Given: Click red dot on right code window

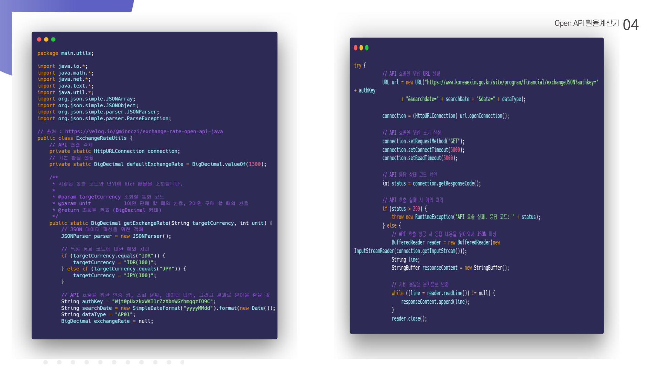Looking at the screenshot, I should [x=356, y=48].
